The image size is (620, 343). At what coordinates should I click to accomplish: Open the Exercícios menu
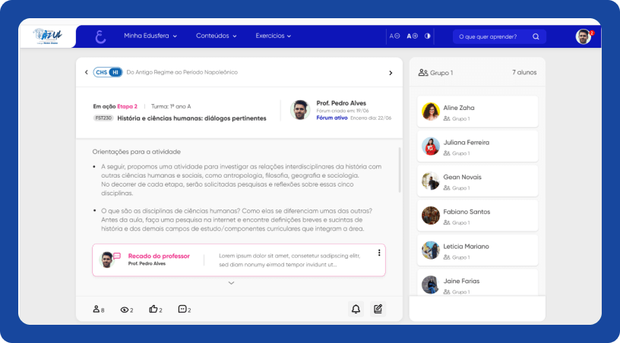[x=274, y=36]
